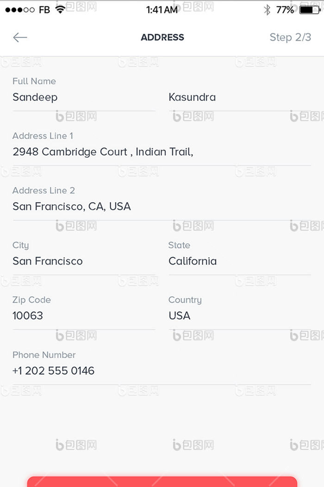Tap the Step 2/3 indicator
This screenshot has height=487, width=324.
290,37
